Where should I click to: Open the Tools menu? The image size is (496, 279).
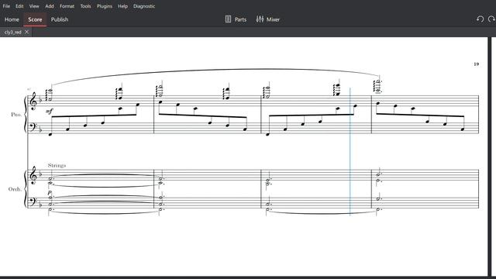85,6
